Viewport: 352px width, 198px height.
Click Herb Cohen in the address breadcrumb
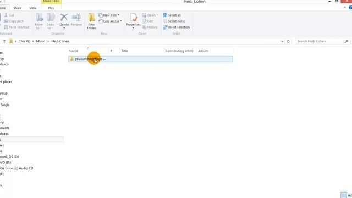[x=60, y=41]
